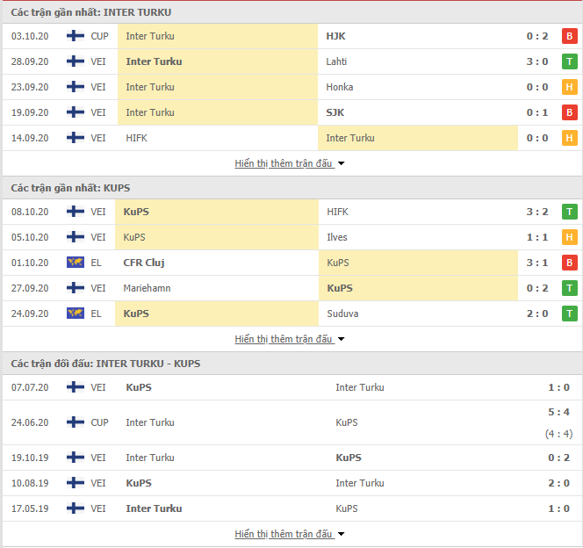Click red B badge for HJK match
Viewport: 583px width, 548px height.
[x=569, y=36]
